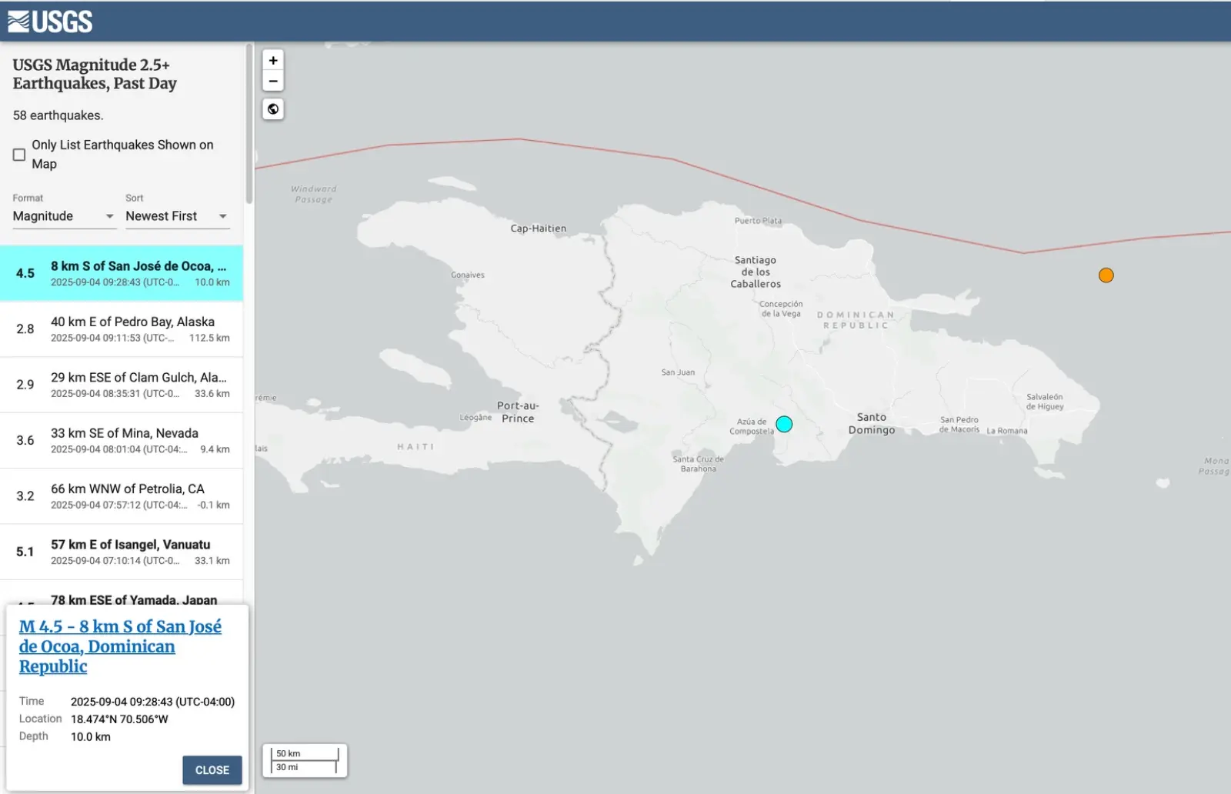Click the globe world-view map button
Screen dimensions: 1231x794
click(x=273, y=109)
